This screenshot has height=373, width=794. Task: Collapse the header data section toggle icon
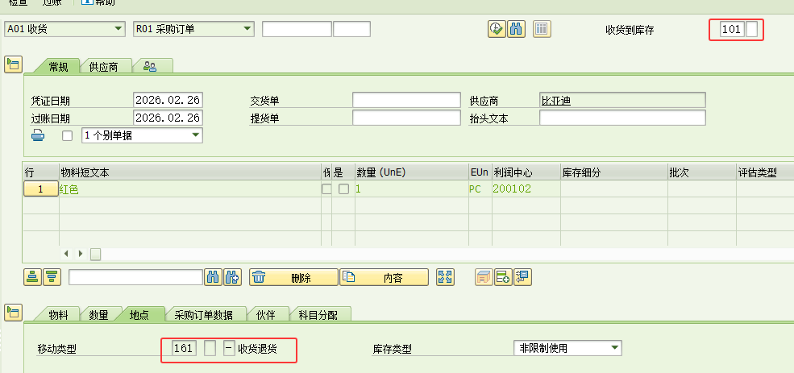pyautogui.click(x=12, y=64)
